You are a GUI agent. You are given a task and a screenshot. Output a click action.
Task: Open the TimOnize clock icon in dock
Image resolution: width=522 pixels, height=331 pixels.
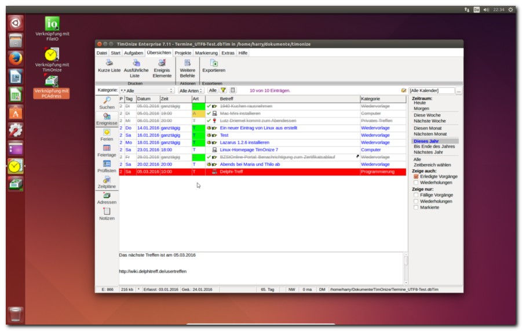click(15, 166)
